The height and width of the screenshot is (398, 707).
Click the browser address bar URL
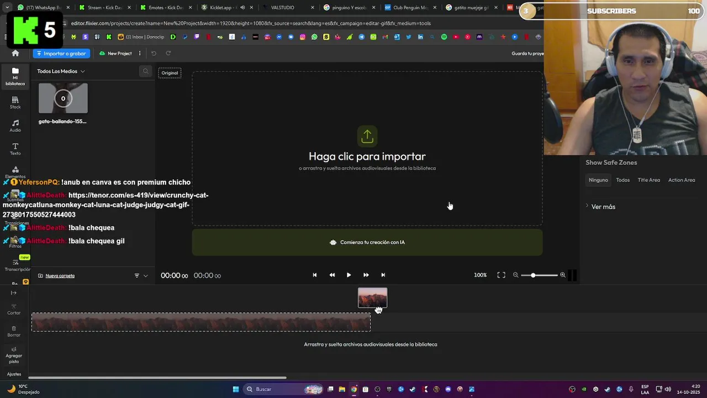(251, 23)
